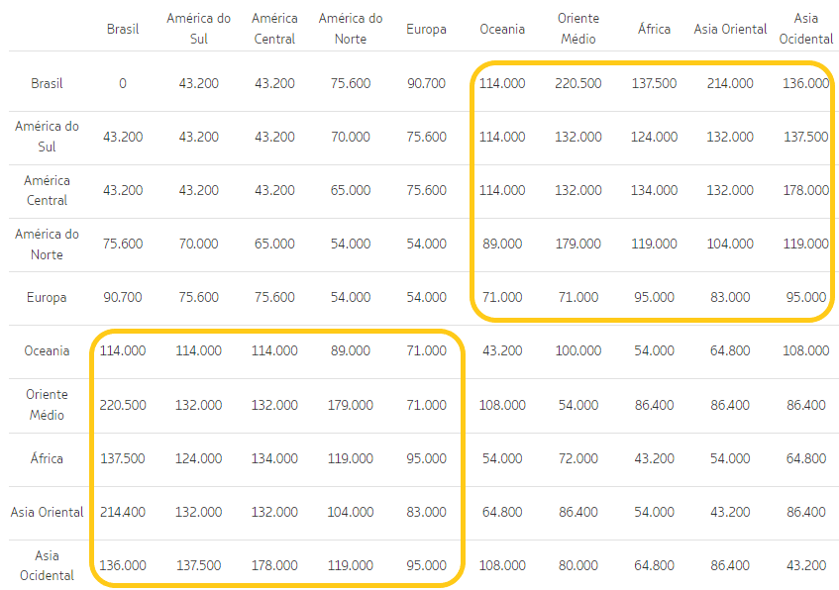Click the Asia Ocidental row label
The image size is (839, 590).
point(47,565)
